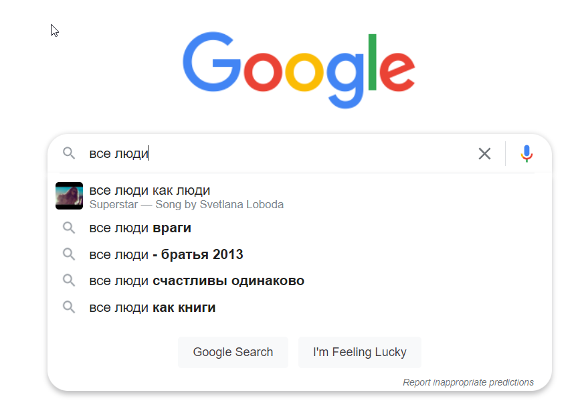Click the voice search microphone icon
This screenshot has width=582, height=413.
click(x=526, y=154)
